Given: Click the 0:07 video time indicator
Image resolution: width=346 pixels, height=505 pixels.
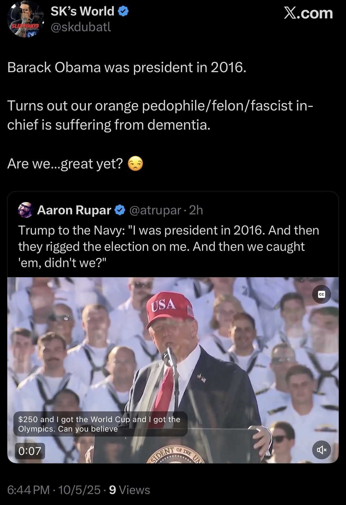Looking at the screenshot, I should (x=30, y=451).
